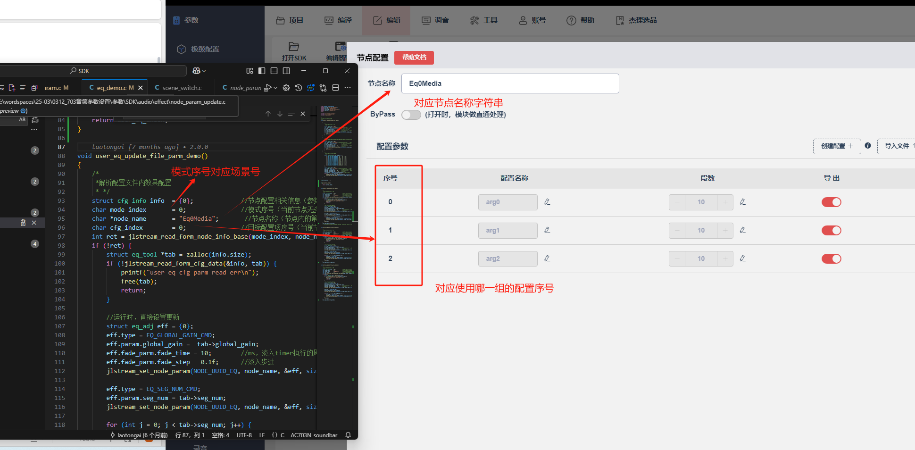This screenshot has height=450, width=915.
Task: Click the UTF-8 encoding in status bar
Action: (244, 435)
